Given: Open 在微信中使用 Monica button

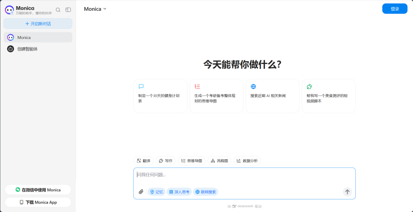Looking at the screenshot, I should click(x=38, y=189).
